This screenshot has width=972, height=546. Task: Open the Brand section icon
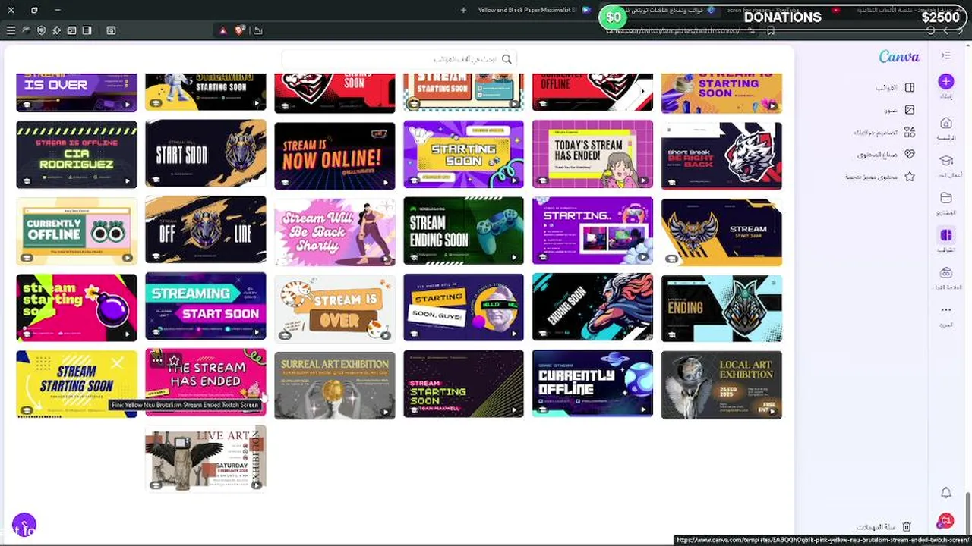point(946,273)
